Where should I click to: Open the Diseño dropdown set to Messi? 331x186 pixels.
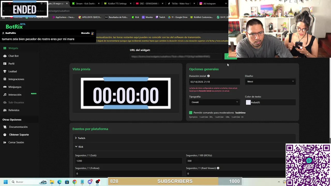[270, 81]
